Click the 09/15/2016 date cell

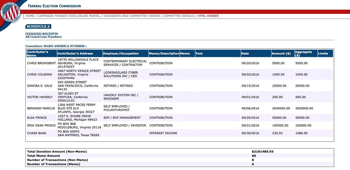[x=250, y=86]
